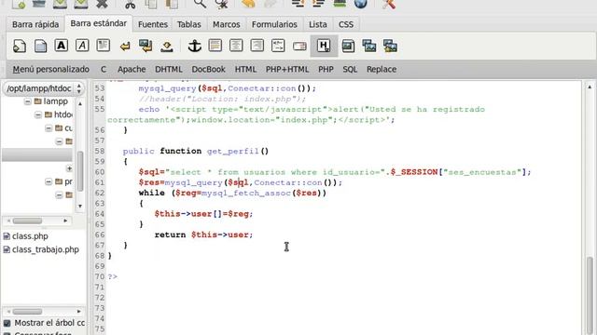The width and height of the screenshot is (597, 335).
Task: Open the Menú personalizado menu
Action: click(x=51, y=69)
